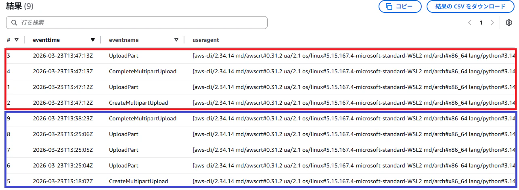This screenshot has width=519, height=190.
Task: Select UploadPart in row 1
Action: [123, 87]
